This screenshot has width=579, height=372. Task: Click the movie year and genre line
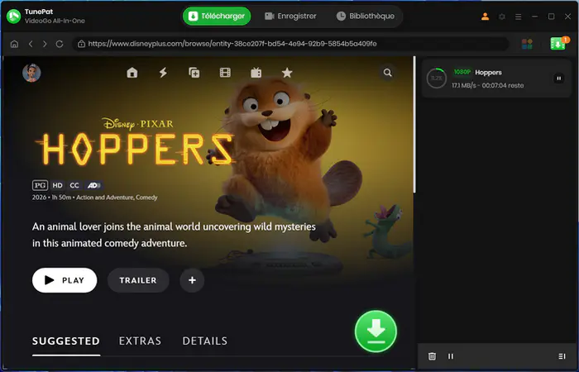click(95, 198)
